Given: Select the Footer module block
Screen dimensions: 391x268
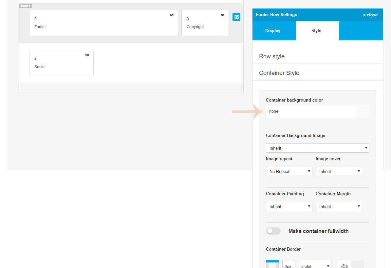Looking at the screenshot, I should pyautogui.click(x=103, y=23).
